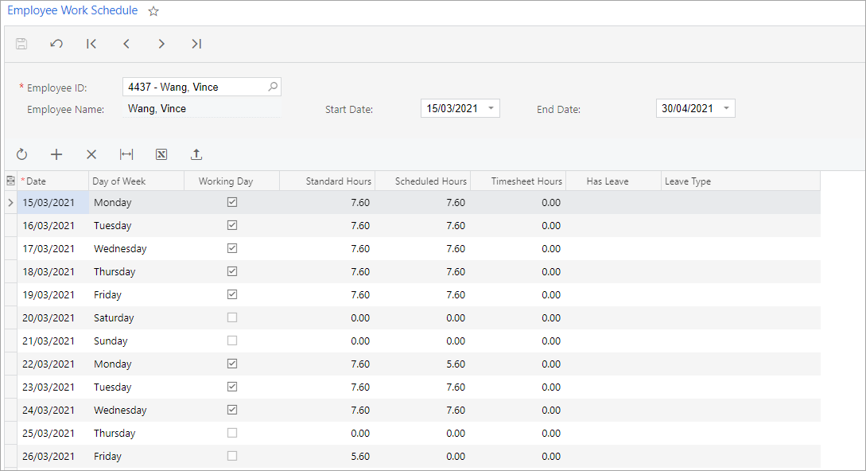
Task: Add a new row to grid
Action: [x=56, y=154]
